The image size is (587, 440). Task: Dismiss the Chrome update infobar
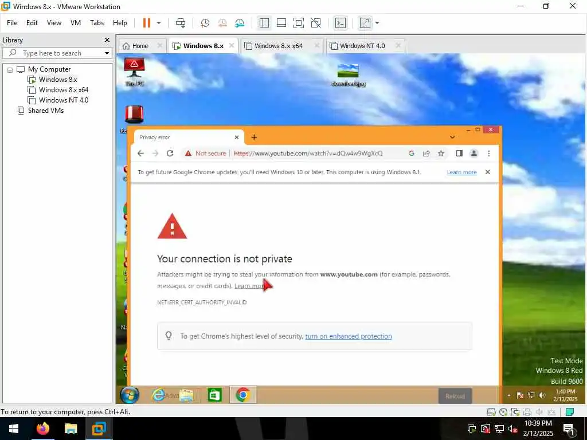click(x=487, y=172)
